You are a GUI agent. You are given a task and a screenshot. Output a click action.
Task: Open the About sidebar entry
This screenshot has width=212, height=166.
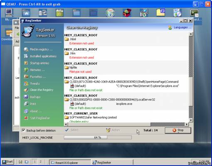(x=33, y=111)
